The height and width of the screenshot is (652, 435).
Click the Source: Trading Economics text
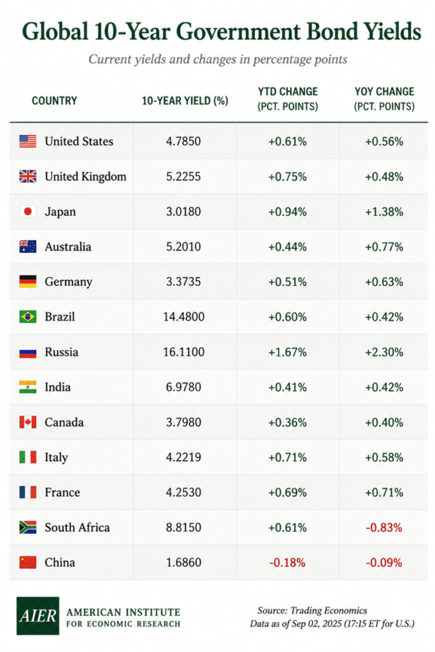coord(312,611)
